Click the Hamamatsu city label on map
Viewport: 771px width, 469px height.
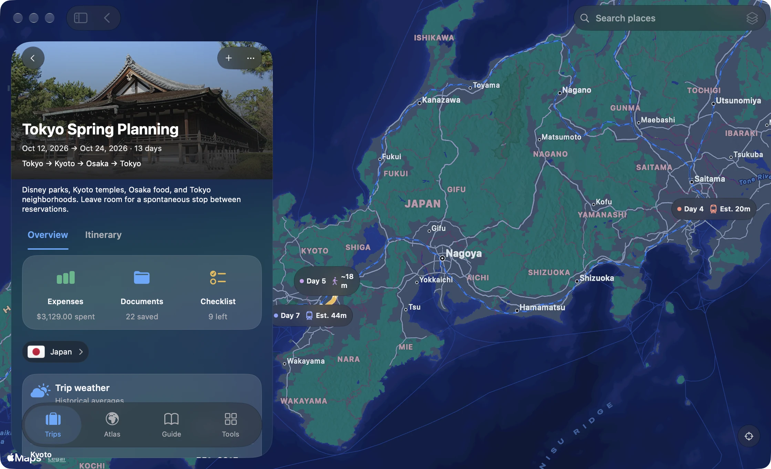coord(542,307)
